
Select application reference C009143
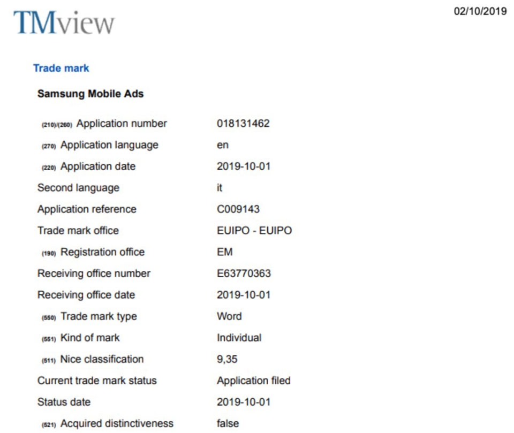pyautogui.click(x=238, y=209)
